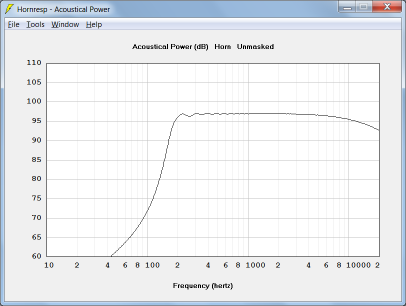
Task: Open the Help menu
Action: [94, 24]
